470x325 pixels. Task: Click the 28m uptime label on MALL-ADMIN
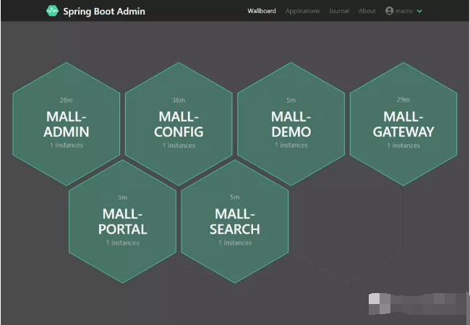coord(67,100)
